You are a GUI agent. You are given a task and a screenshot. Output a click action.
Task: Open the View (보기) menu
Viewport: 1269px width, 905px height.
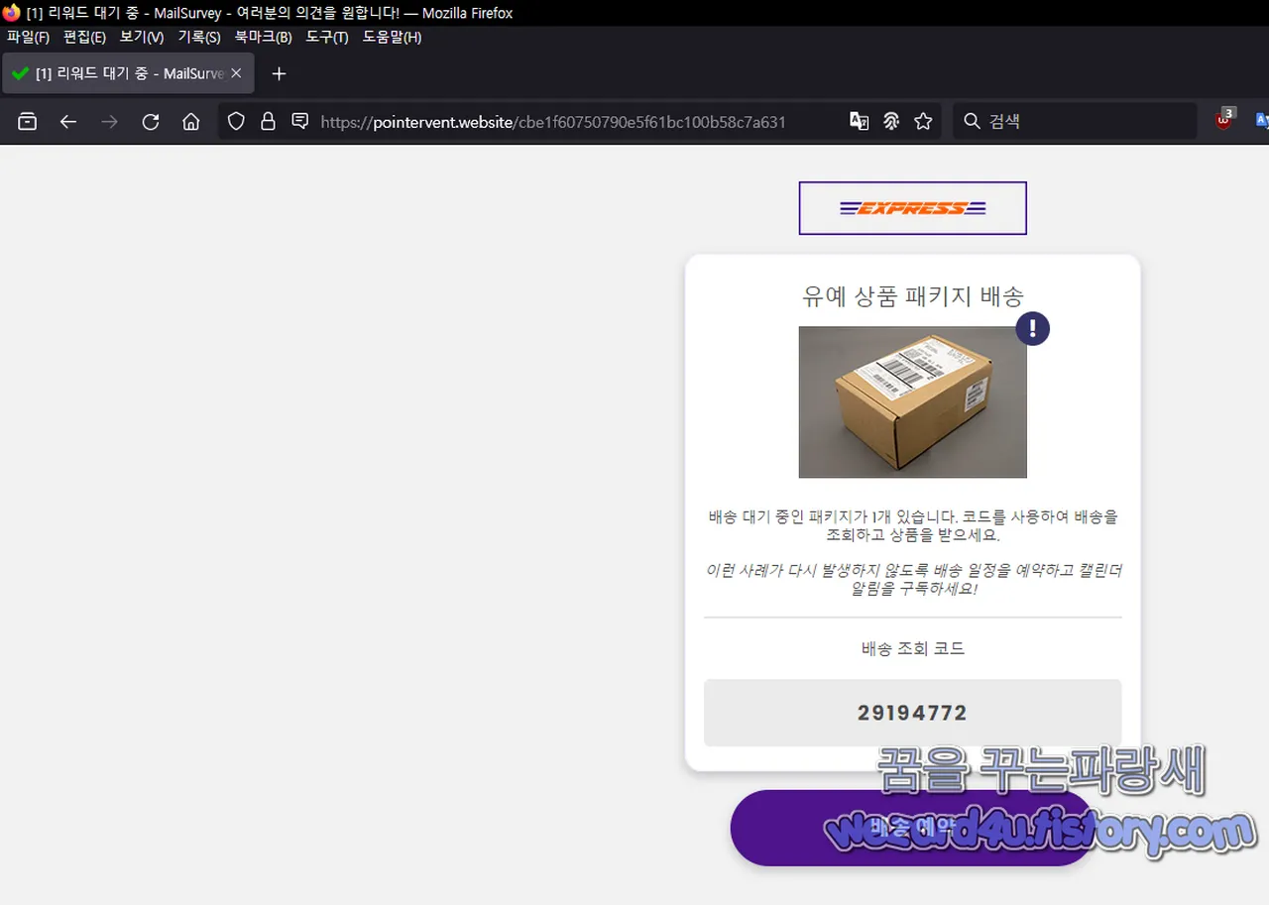tap(142, 38)
